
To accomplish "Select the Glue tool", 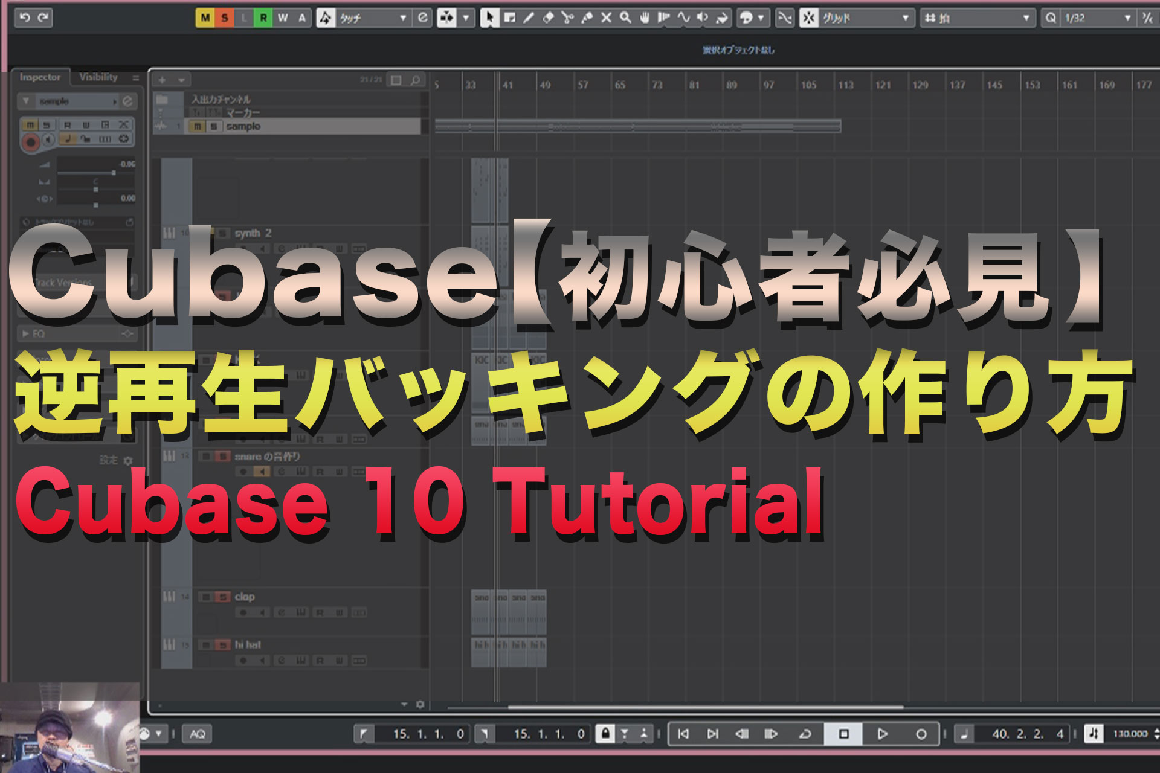I will click(587, 18).
